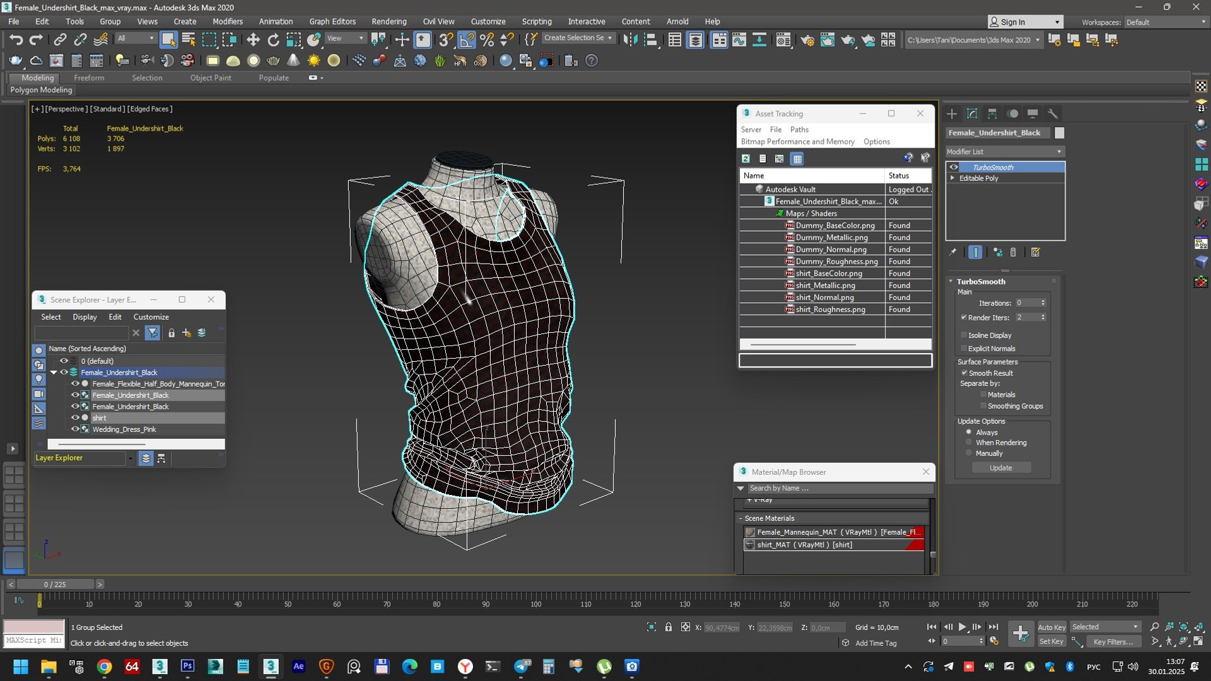Open the Hierarchy tab in command panel
Viewport: 1211px width, 681px height.
point(992,113)
